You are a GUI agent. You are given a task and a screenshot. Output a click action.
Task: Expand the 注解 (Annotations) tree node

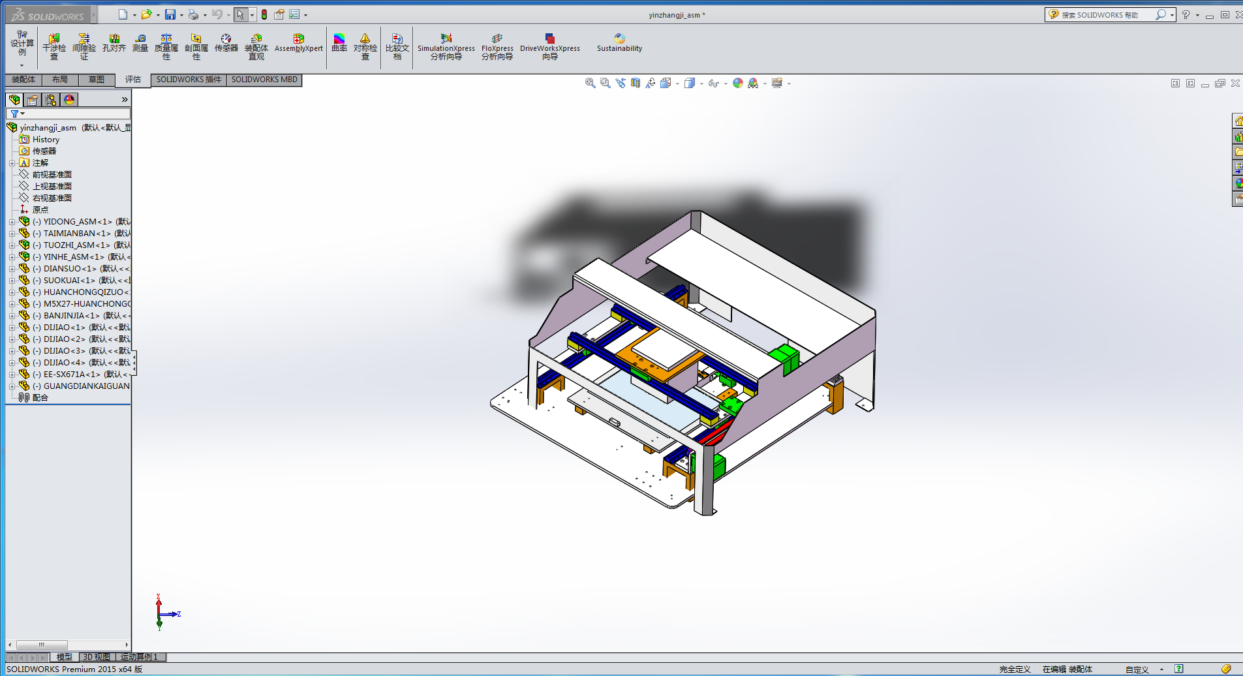coord(12,163)
